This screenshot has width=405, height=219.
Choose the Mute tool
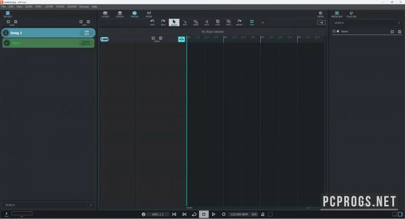[x=207, y=22]
